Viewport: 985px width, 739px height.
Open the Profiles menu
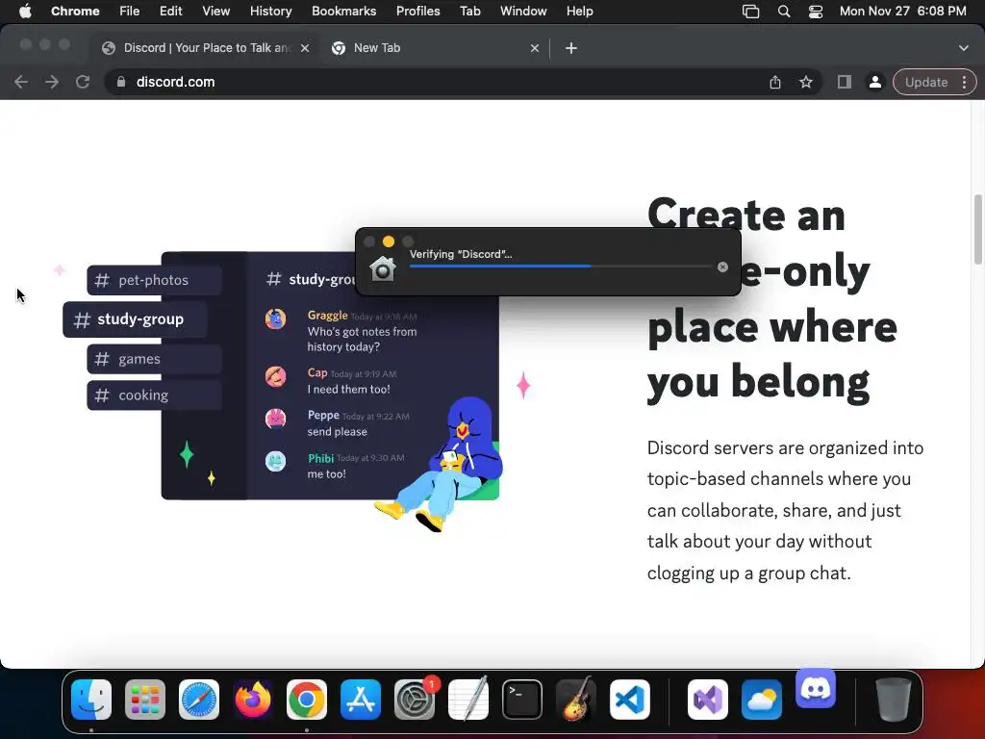[417, 12]
